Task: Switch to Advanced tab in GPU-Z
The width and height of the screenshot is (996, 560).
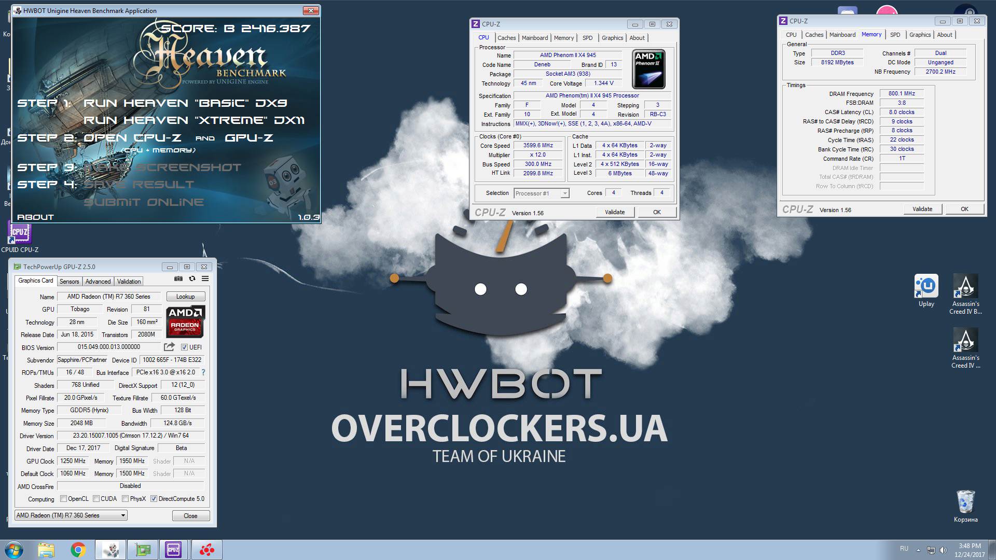Action: [x=98, y=282]
